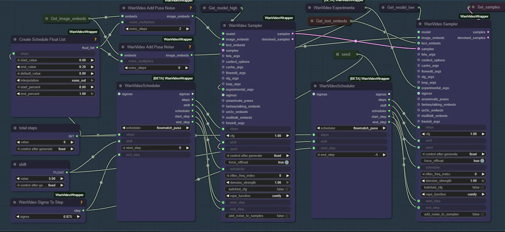Click the right WanVideo Sampler model input port

pos(419,32)
